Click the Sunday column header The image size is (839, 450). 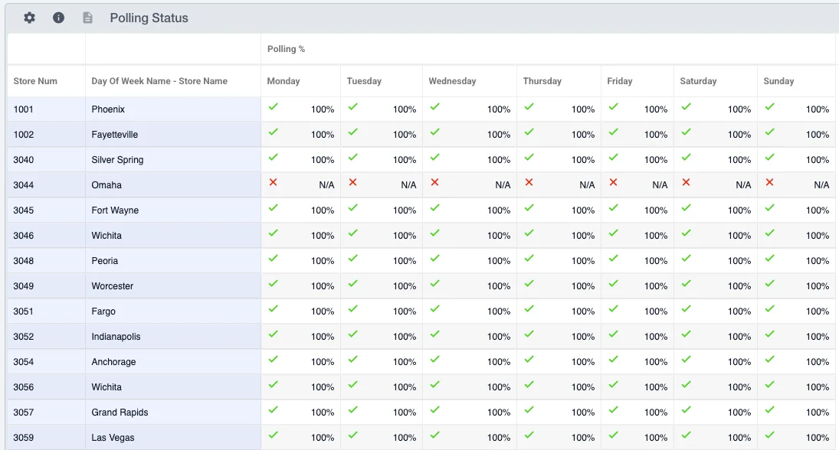point(778,80)
